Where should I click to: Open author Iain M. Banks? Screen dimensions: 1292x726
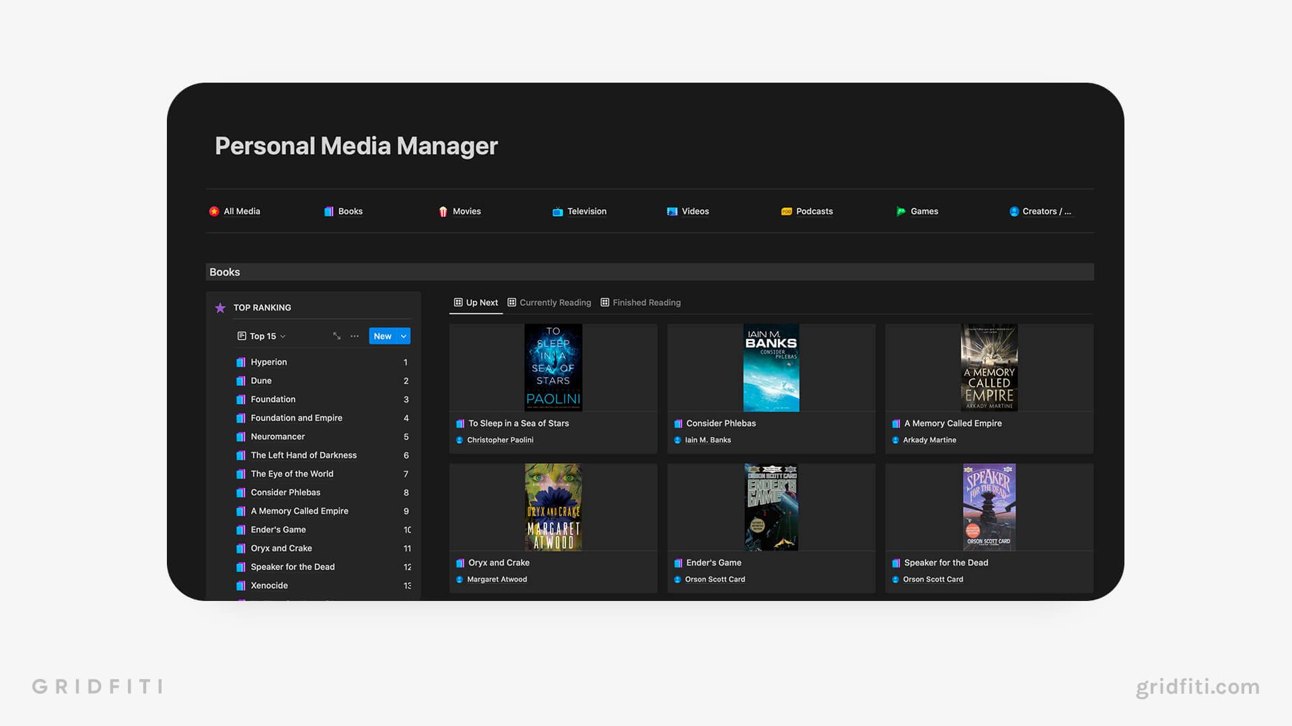coord(708,440)
